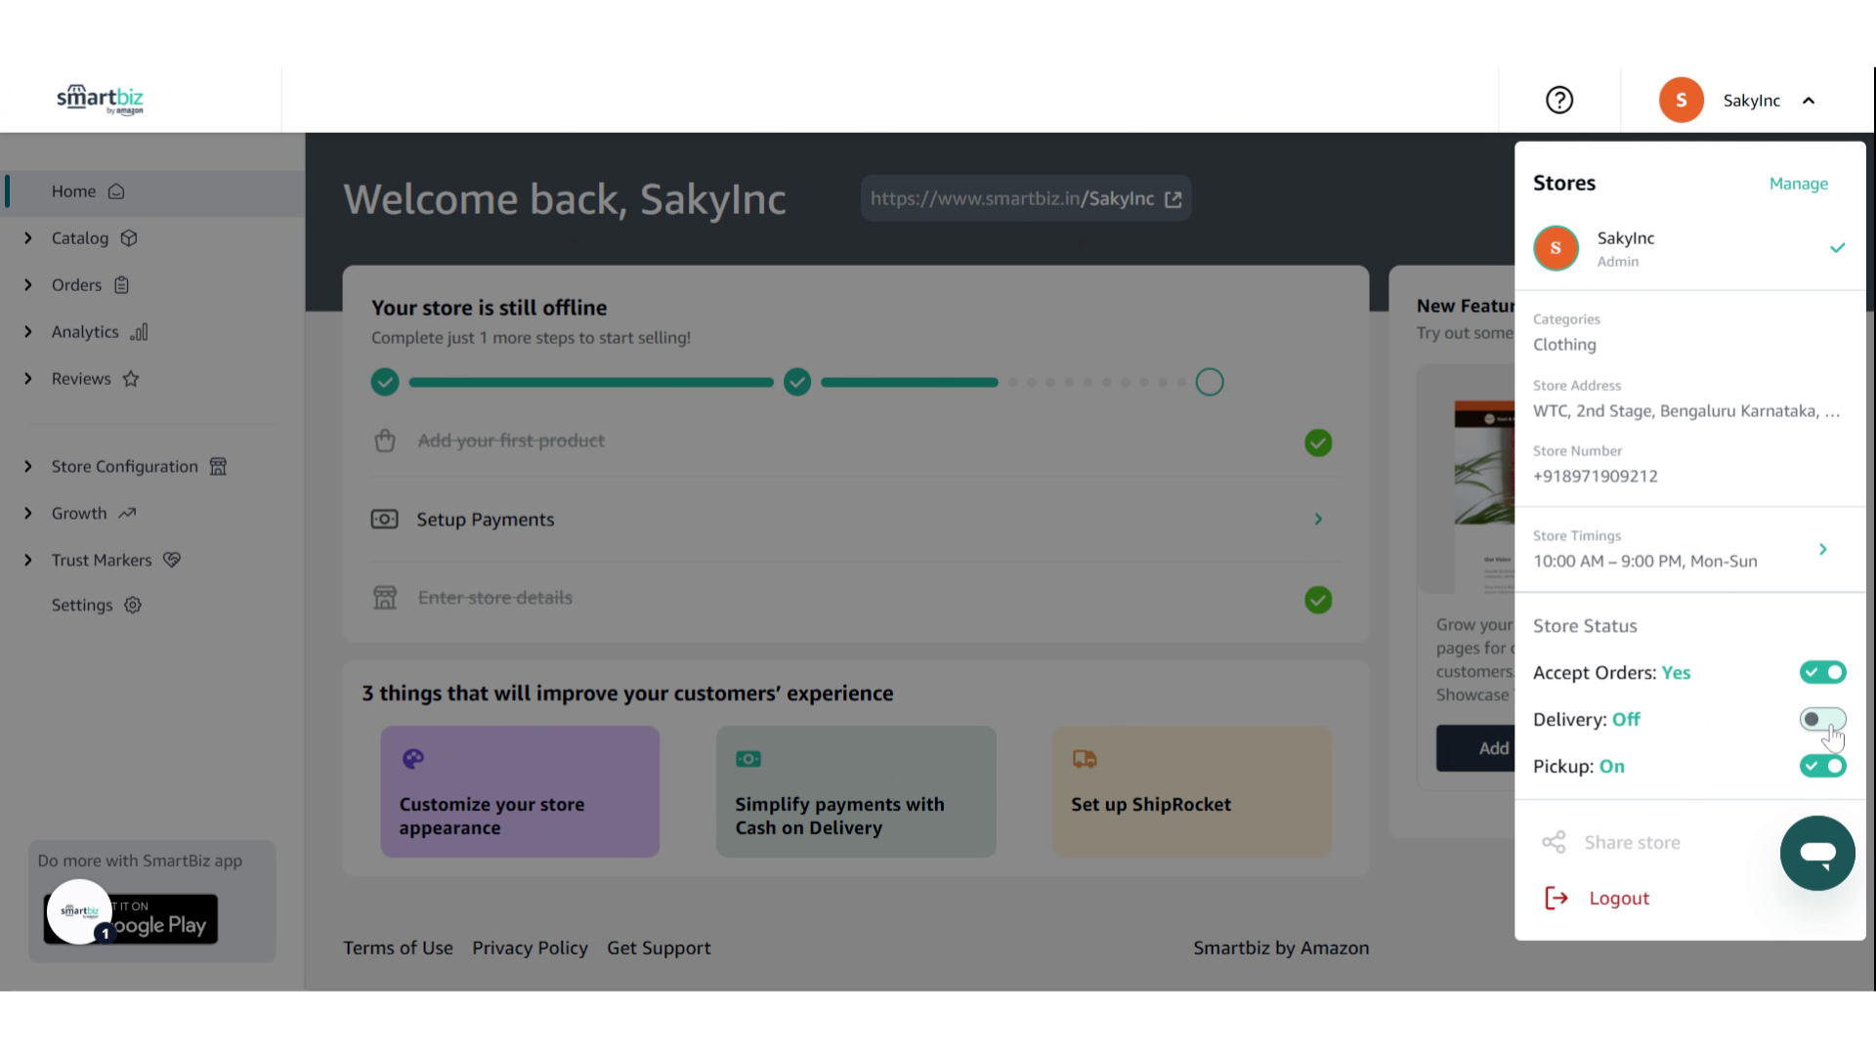
Task: Click the Logout arrow icon
Action: click(x=1556, y=898)
